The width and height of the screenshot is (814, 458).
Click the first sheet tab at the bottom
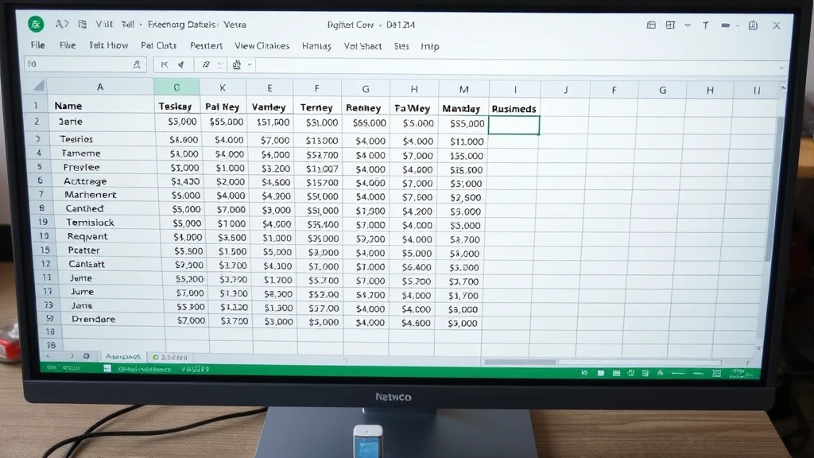[123, 357]
